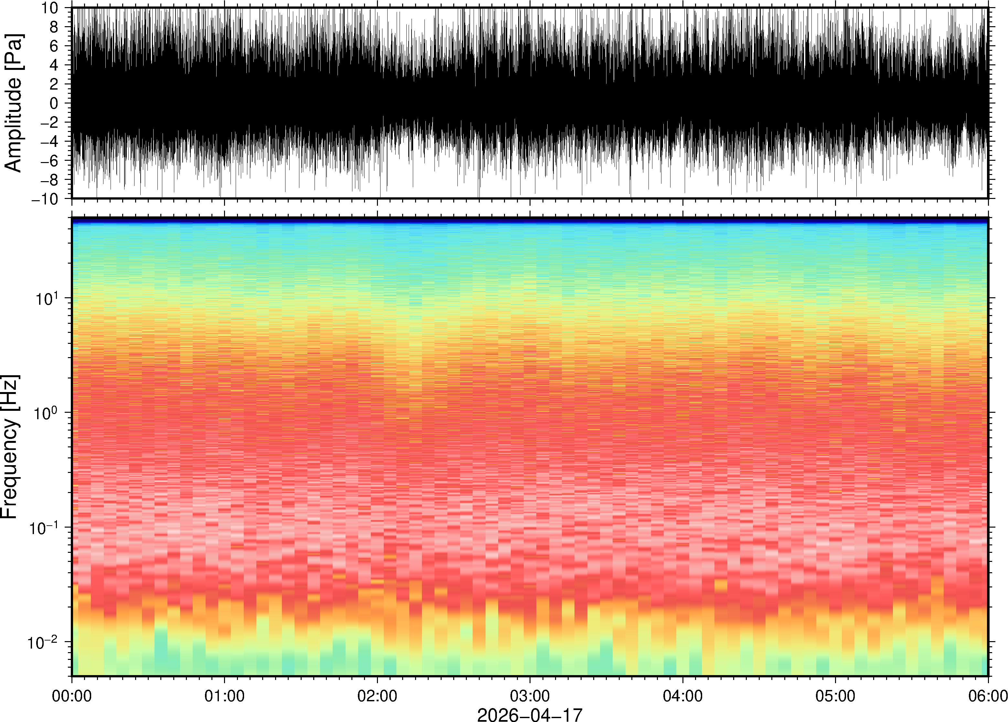The image size is (1008, 722).
Task: Click the 04:00 time axis label
Action: [682, 696]
